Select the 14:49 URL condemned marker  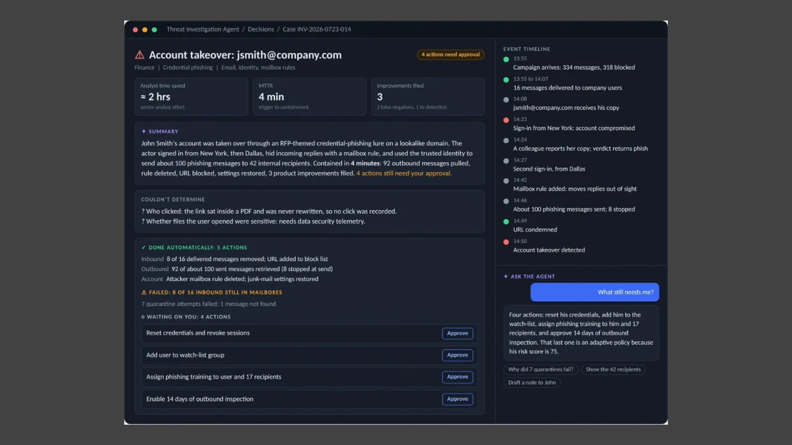click(506, 222)
